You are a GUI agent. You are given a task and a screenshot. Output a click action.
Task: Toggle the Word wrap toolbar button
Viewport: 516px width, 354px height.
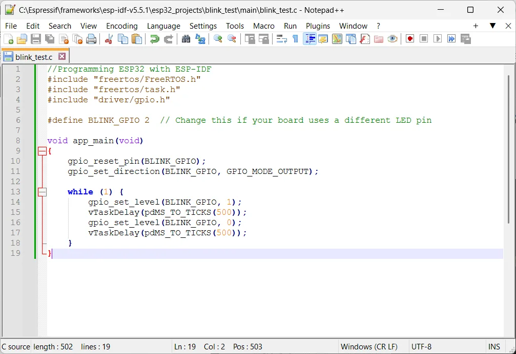click(x=281, y=39)
